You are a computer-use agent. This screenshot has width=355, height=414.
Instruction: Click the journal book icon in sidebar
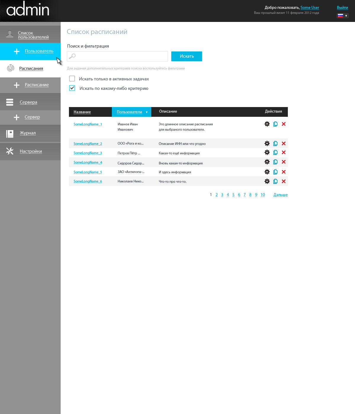coord(10,134)
